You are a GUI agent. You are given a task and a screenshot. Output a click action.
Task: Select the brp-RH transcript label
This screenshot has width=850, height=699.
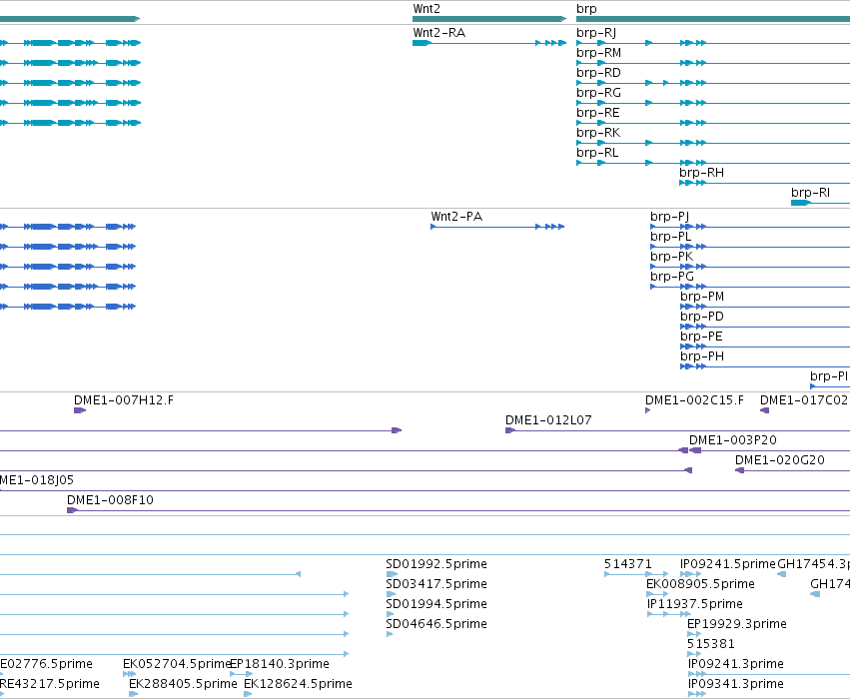(701, 174)
